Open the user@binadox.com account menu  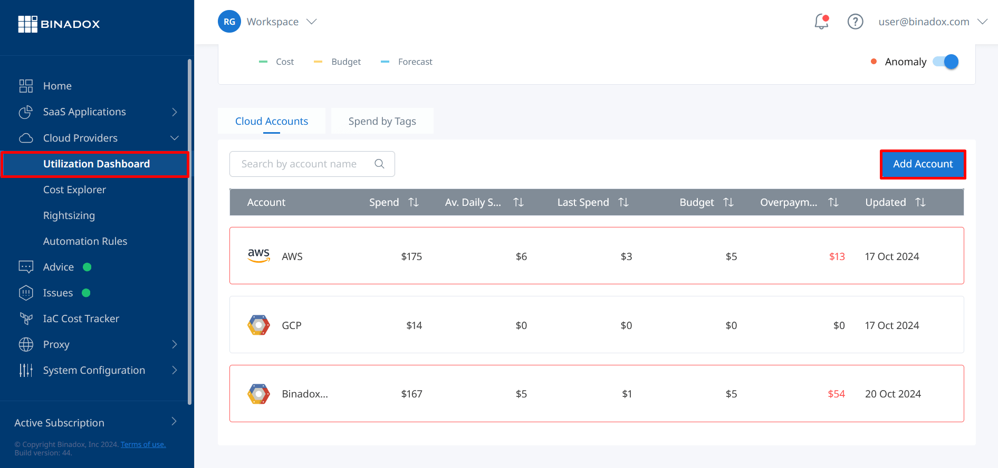click(x=933, y=22)
